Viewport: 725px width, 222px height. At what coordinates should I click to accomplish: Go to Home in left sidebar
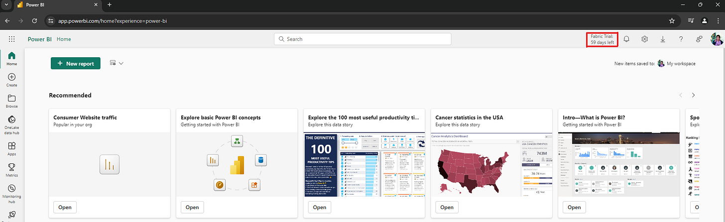(11, 59)
